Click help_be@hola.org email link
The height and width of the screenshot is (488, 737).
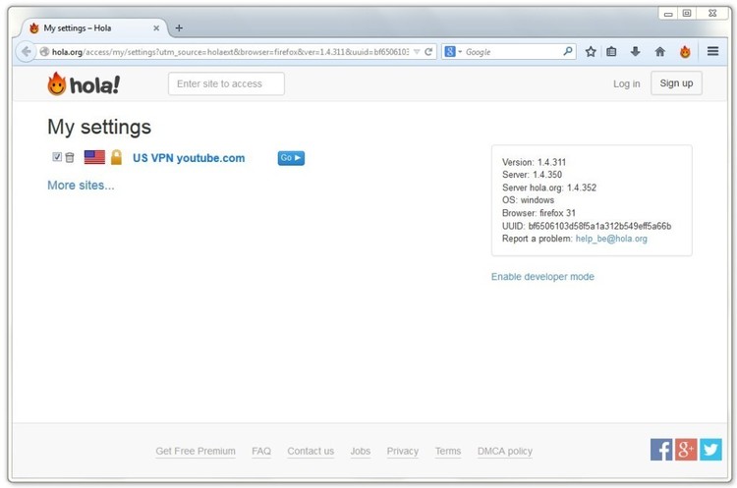611,239
